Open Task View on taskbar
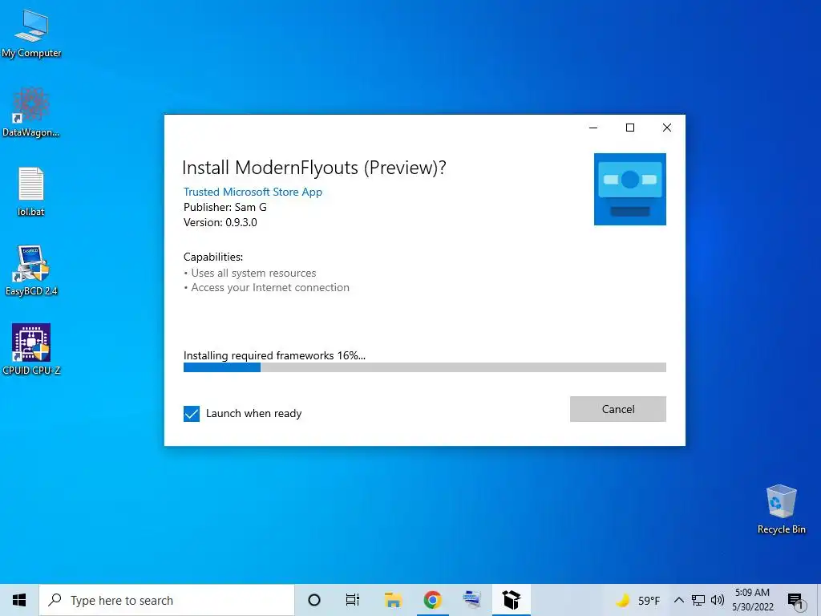The height and width of the screenshot is (616, 821). pos(353,600)
